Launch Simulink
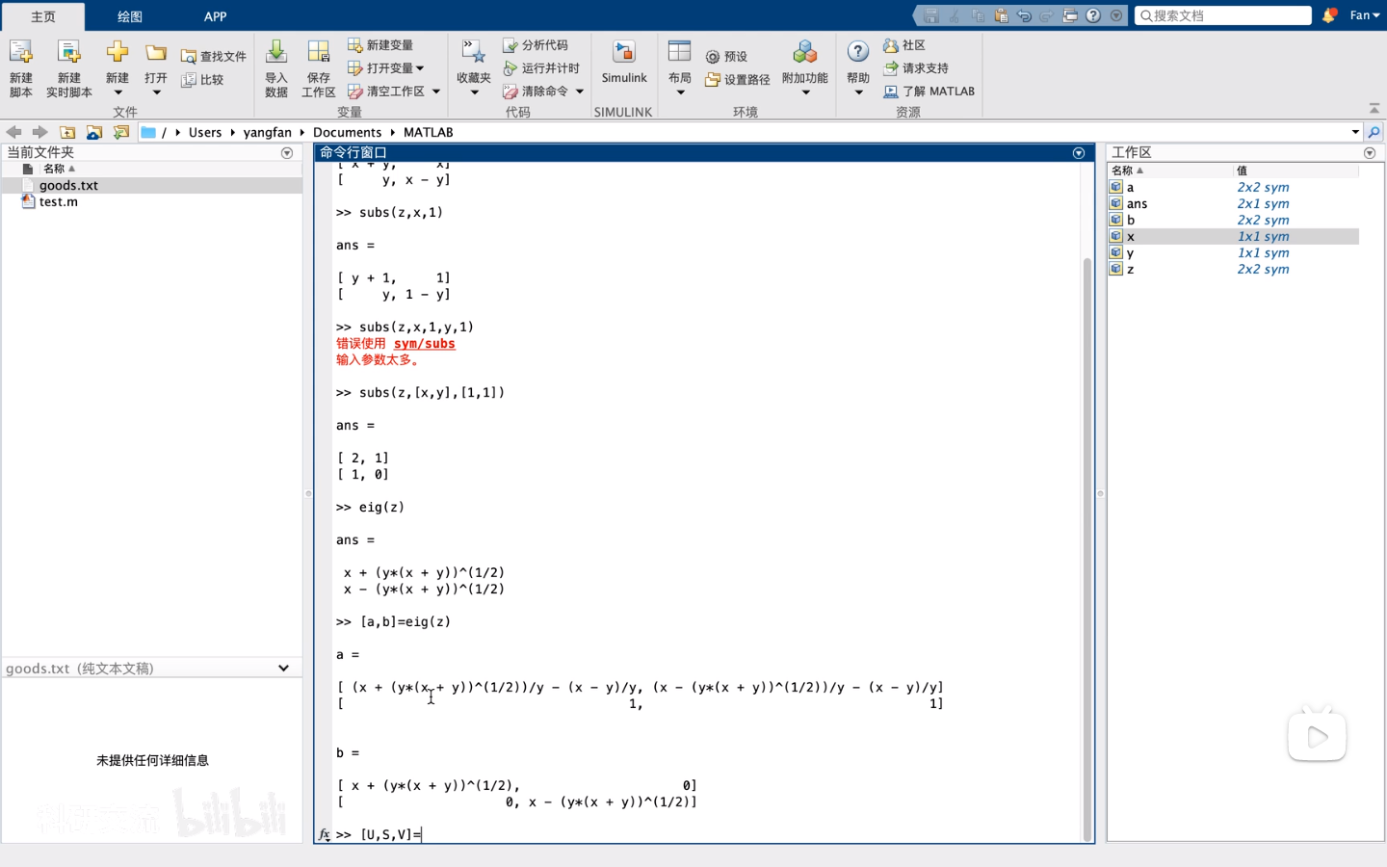This screenshot has height=867, width=1387. pos(624,64)
